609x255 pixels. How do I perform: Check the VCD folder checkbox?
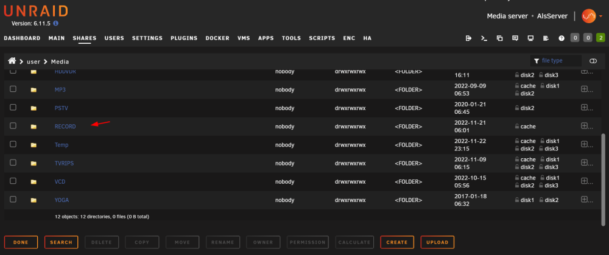click(13, 181)
